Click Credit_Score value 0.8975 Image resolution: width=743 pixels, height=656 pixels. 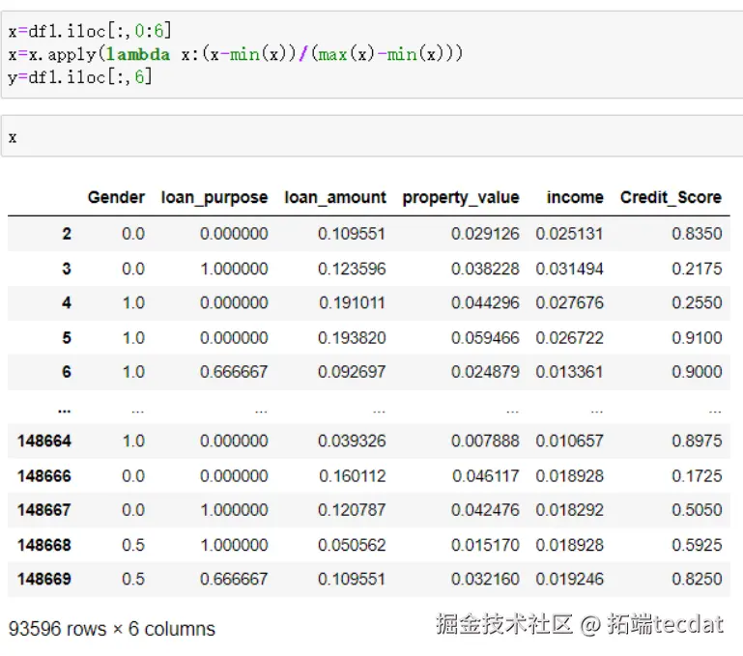point(697,442)
